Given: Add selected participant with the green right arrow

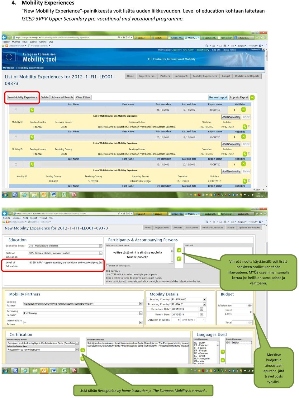Looking at the screenshot, I should 179,250.
